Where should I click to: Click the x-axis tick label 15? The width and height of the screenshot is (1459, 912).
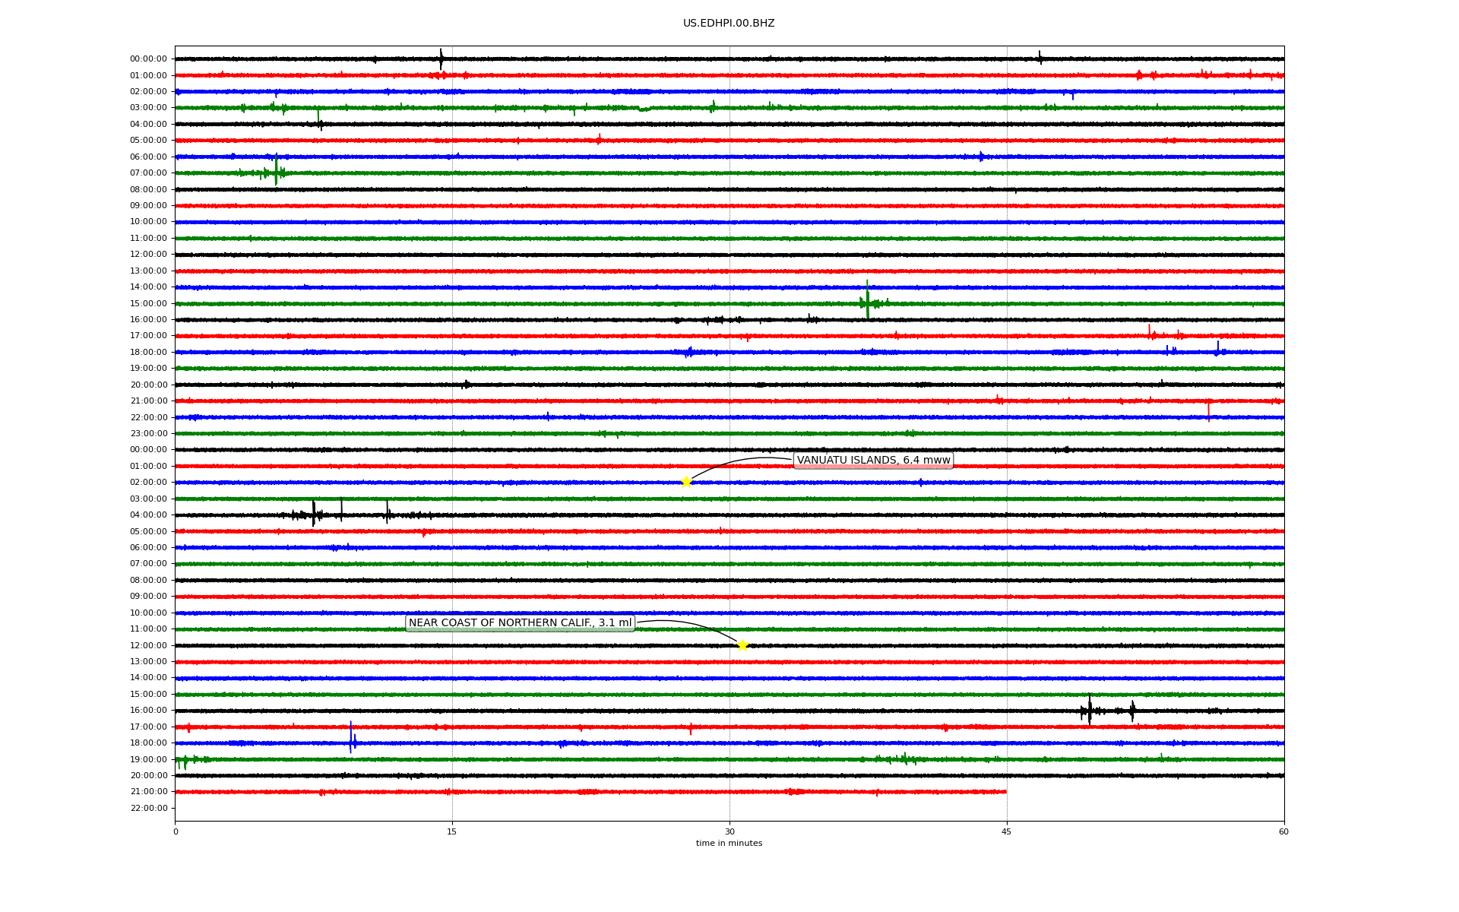coord(452,831)
